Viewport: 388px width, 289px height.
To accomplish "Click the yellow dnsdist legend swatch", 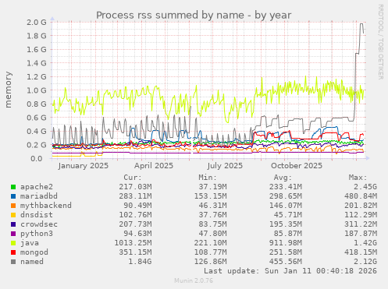I will pos(13,215).
